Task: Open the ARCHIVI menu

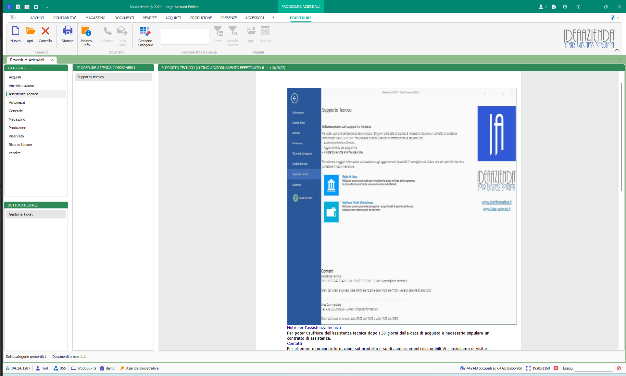Action: 37,18
